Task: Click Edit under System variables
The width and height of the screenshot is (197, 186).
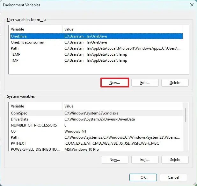Action: [x=145, y=160]
